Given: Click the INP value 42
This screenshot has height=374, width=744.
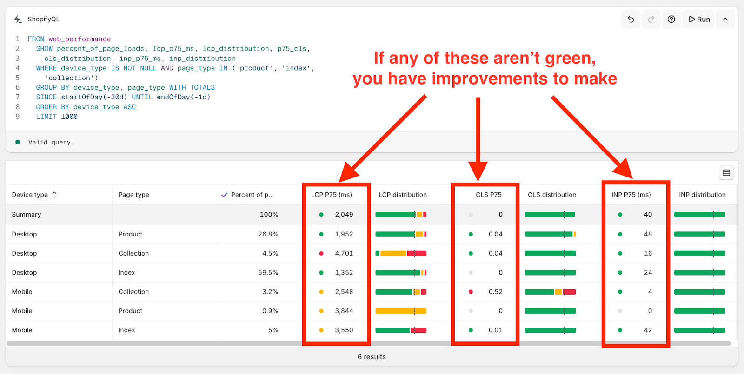Looking at the screenshot, I should [648, 330].
